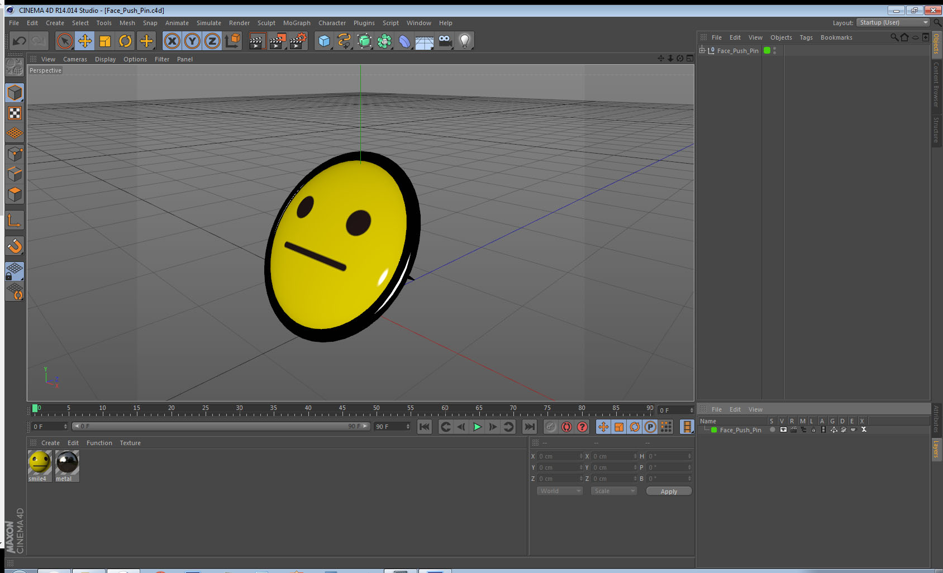Open the Layers tab on right edge

[936, 448]
